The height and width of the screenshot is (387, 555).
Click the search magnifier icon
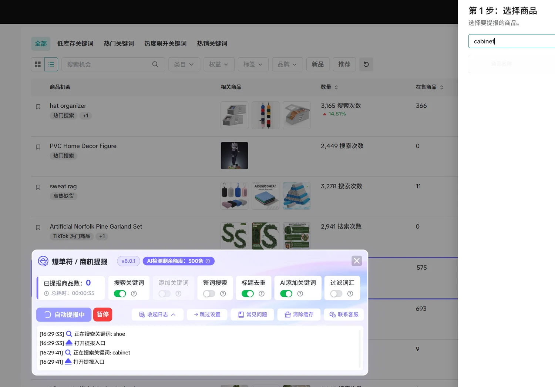[x=155, y=64]
